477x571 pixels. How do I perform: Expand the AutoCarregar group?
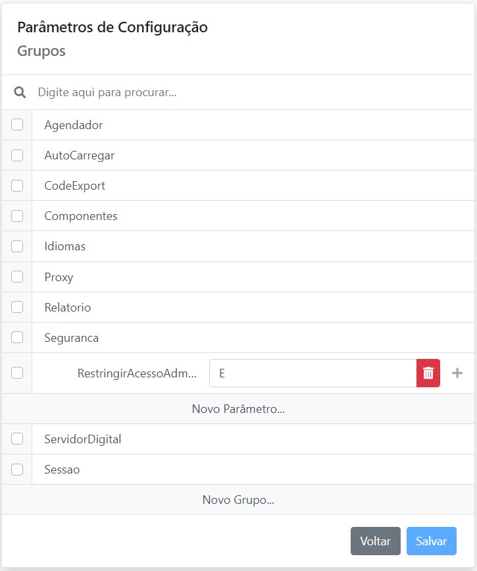pos(80,155)
